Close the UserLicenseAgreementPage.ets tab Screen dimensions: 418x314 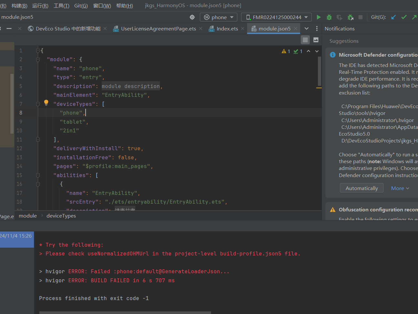(x=201, y=29)
